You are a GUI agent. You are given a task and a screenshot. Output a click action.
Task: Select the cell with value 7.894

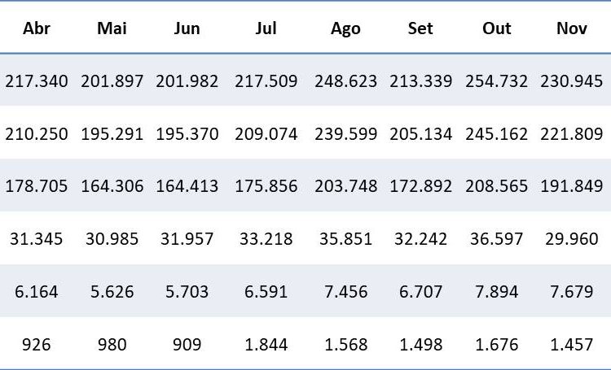pos(496,291)
